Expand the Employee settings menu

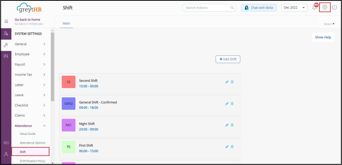point(30,54)
